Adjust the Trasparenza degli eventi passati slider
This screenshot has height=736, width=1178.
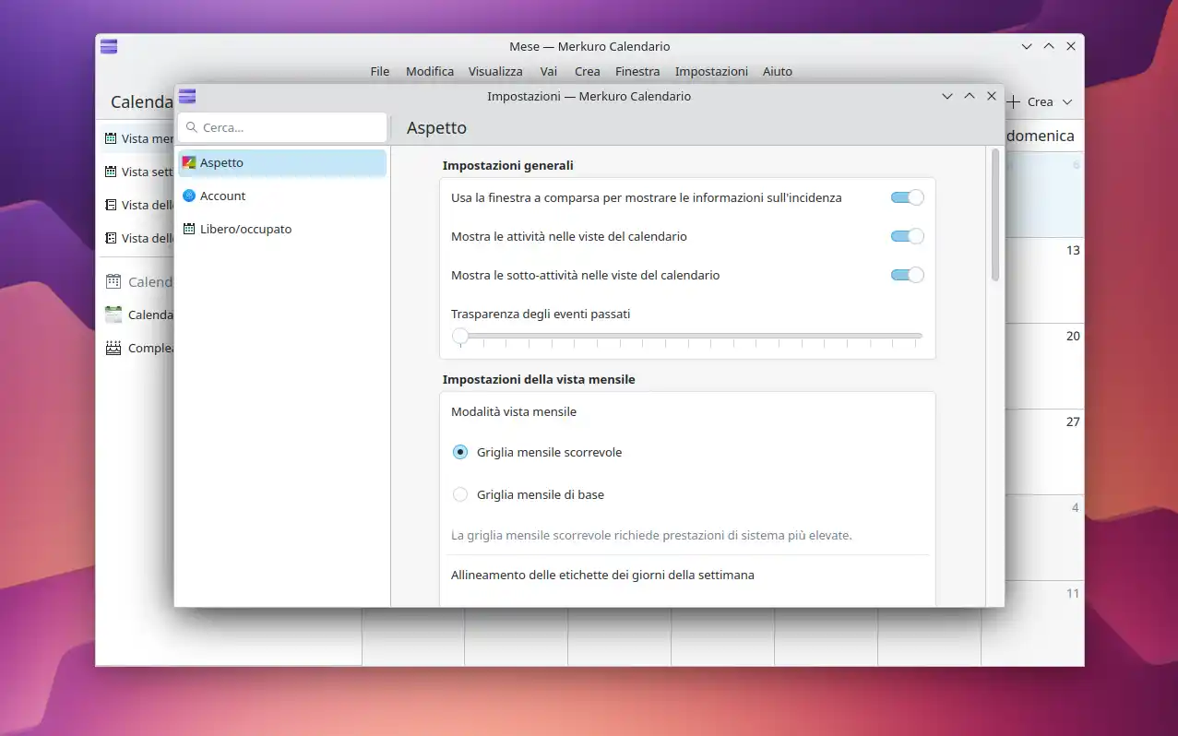[687, 336]
